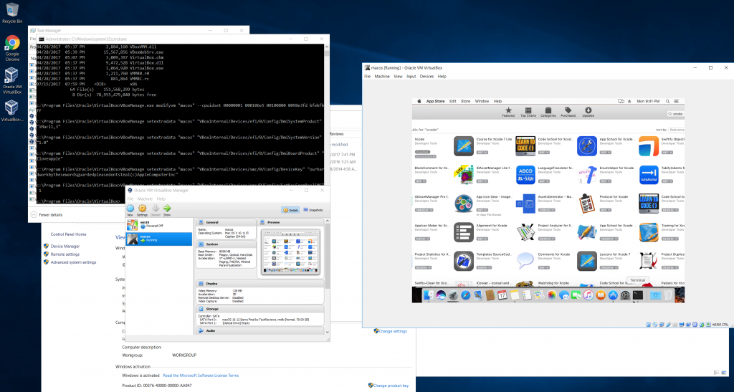Switch to Snapshots view in VirtualBox Manager
Viewport: 734px width, 392px height.
312,210
